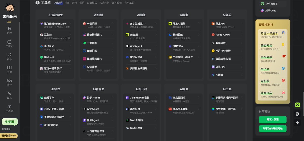This screenshot has height=141, width=304.
Task: Click 分享你的硬核网站 button
Action: (273, 128)
